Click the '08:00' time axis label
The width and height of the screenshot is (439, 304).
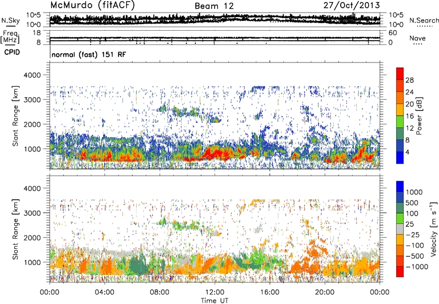pyautogui.click(x=160, y=292)
